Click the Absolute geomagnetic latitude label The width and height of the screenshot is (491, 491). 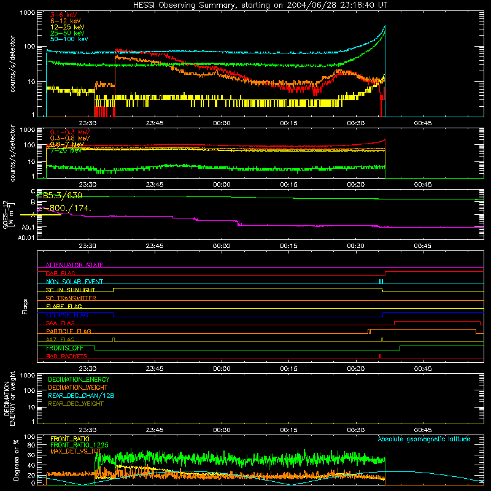point(424,439)
